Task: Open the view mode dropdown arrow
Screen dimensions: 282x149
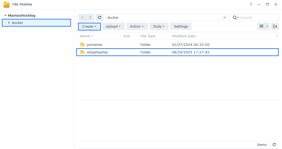Action: (267, 26)
